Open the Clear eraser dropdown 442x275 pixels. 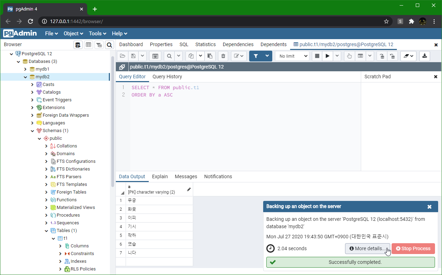click(408, 56)
